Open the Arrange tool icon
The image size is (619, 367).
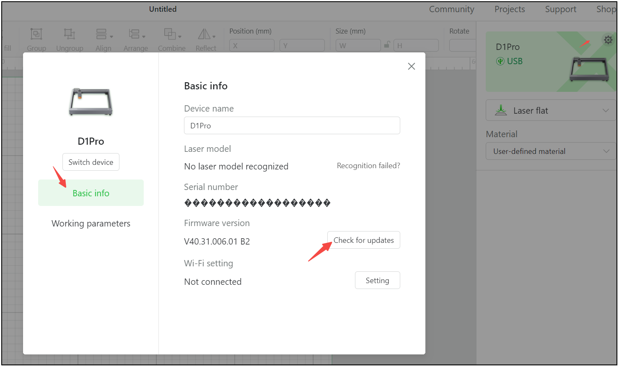136,34
